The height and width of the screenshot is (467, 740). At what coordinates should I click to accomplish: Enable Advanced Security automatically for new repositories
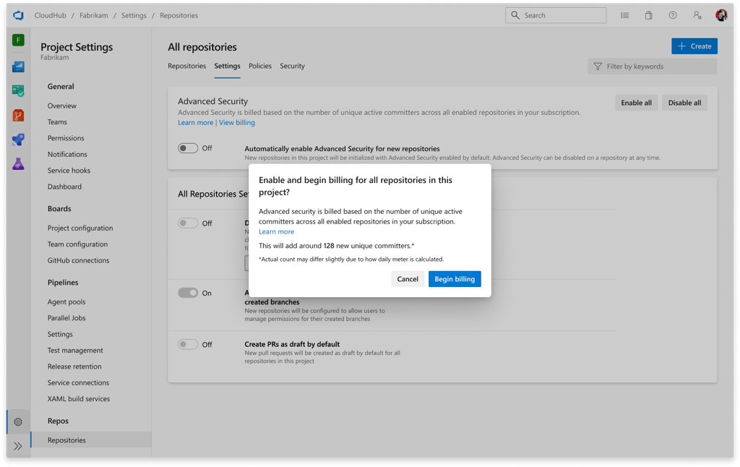(188, 147)
